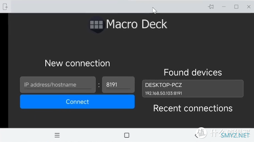Click the Recent connections heading

(x=193, y=108)
